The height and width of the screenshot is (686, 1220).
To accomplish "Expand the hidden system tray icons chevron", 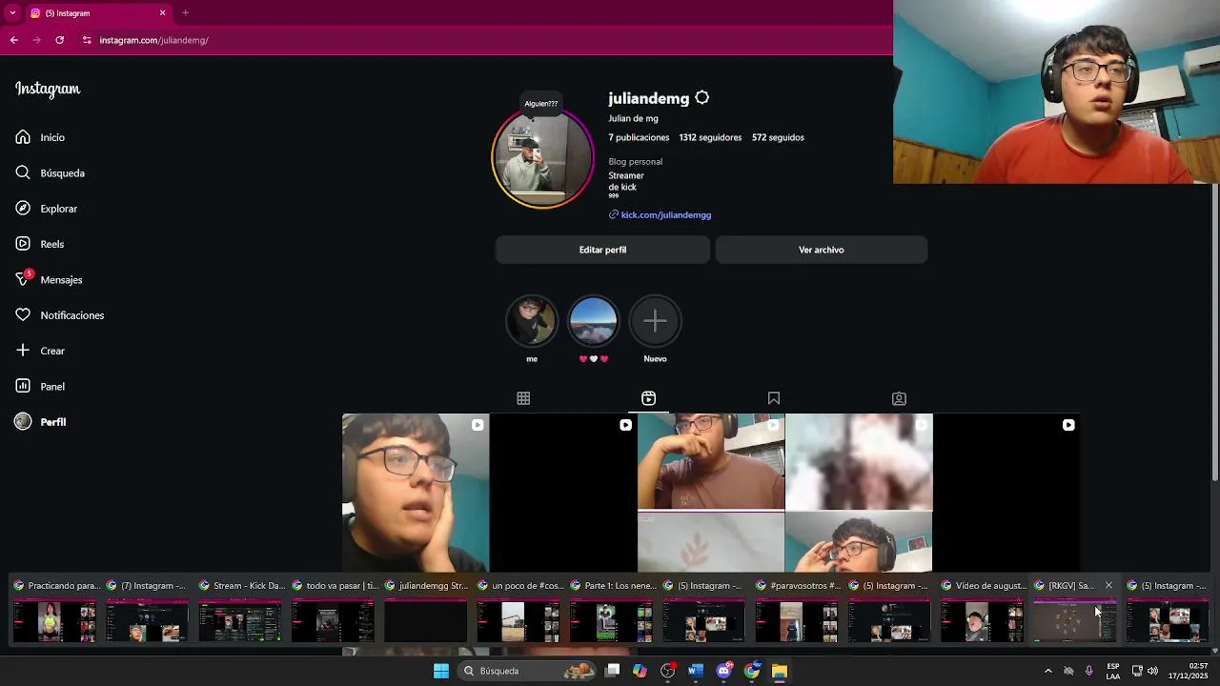I will 1047,671.
